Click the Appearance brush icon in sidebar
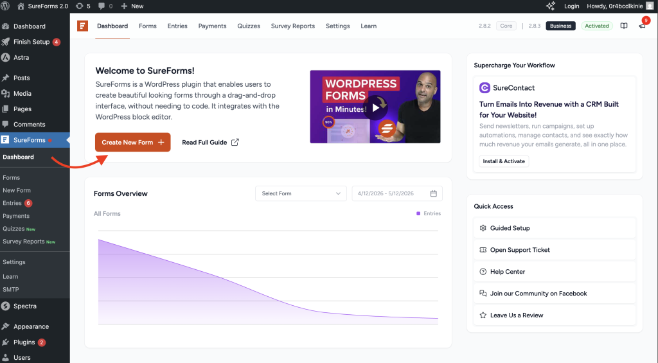Screen dimensions: 658x363 (5, 326)
